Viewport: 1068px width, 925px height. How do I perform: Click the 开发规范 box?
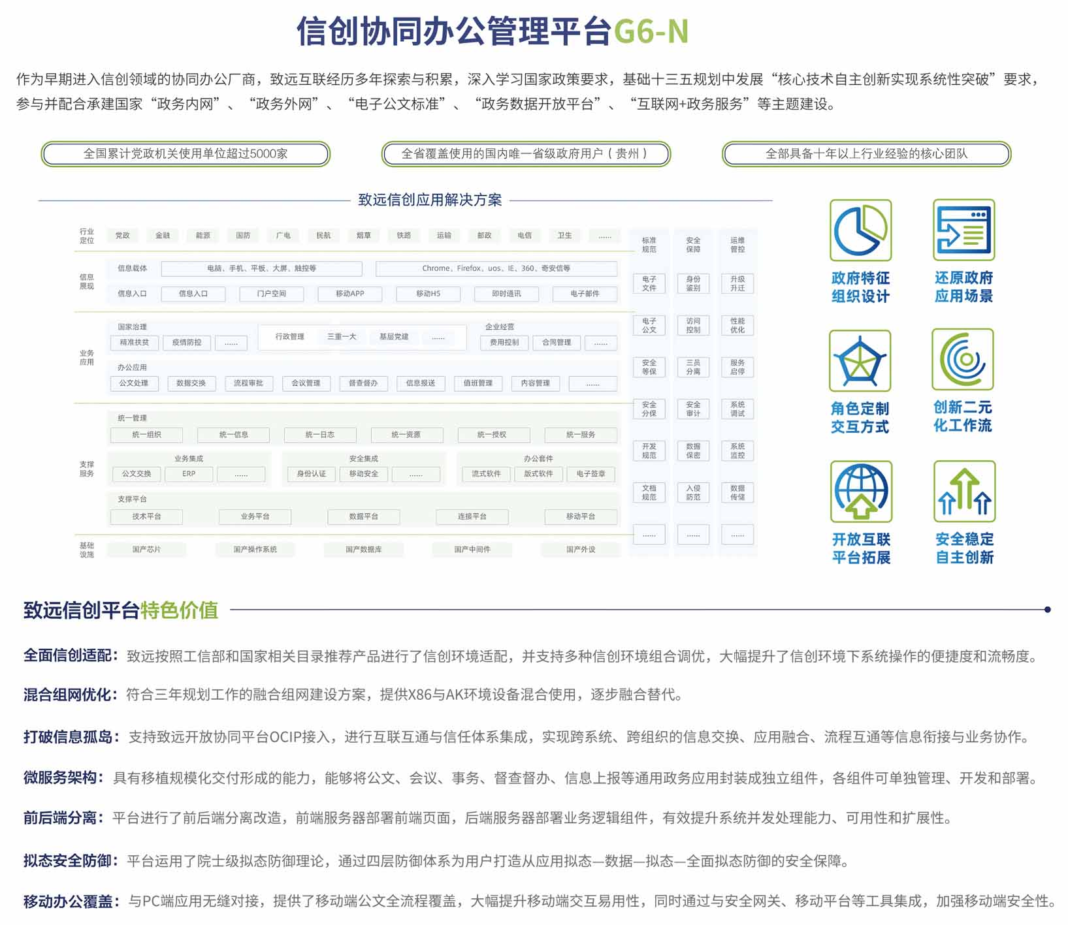tap(649, 451)
